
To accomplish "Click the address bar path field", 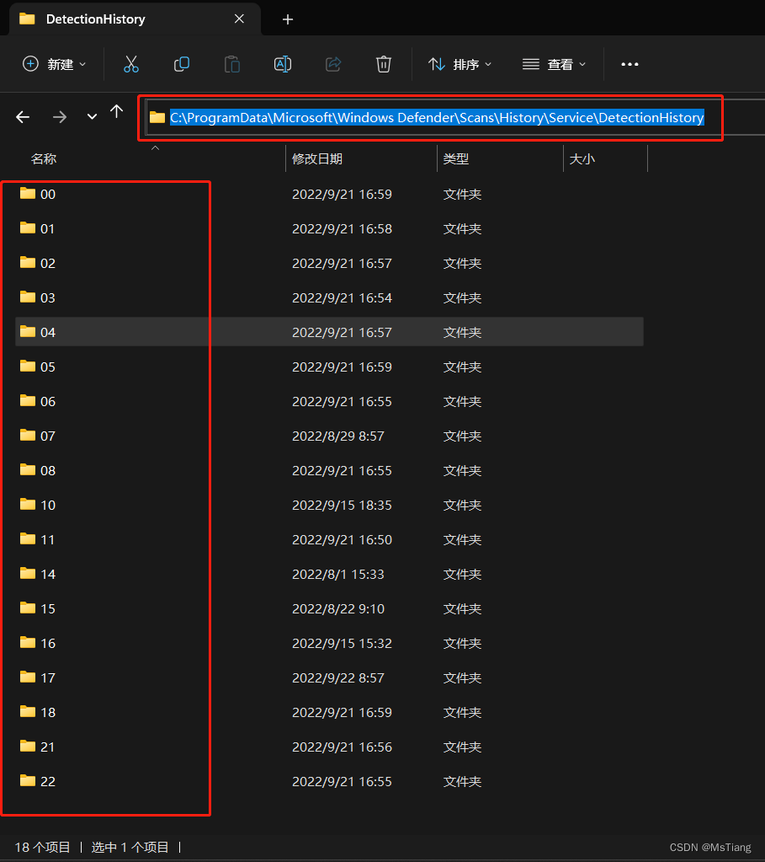I will (x=436, y=118).
